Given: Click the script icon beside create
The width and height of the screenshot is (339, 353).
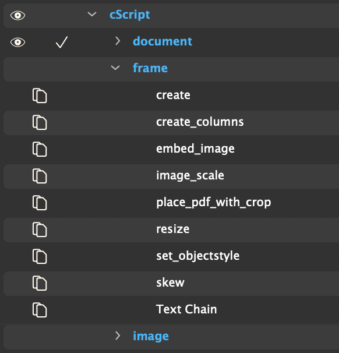Looking at the screenshot, I should [x=40, y=96].
